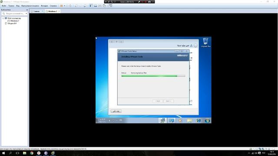
Task: Click the monitor icon in guest taskbar
Action: coord(171,120)
